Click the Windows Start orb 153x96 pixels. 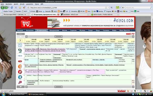(x=4, y=94)
